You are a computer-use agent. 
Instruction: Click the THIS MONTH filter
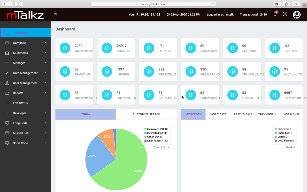pos(267,114)
